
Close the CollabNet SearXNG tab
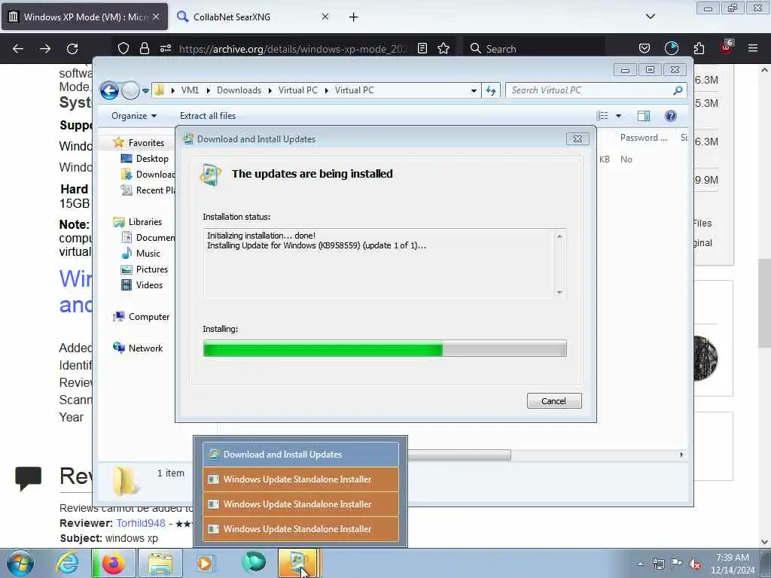pos(325,17)
